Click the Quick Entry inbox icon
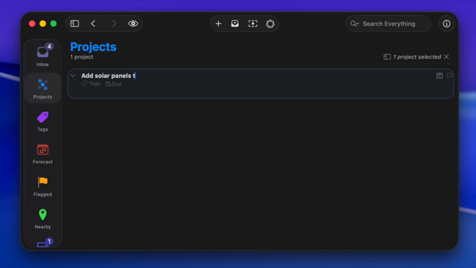Viewport: 476px width, 268px height. [235, 24]
